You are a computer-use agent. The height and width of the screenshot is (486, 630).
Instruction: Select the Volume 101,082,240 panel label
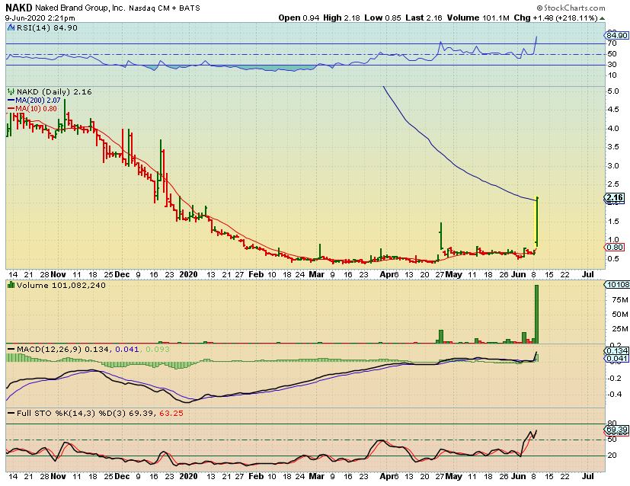tap(61, 285)
